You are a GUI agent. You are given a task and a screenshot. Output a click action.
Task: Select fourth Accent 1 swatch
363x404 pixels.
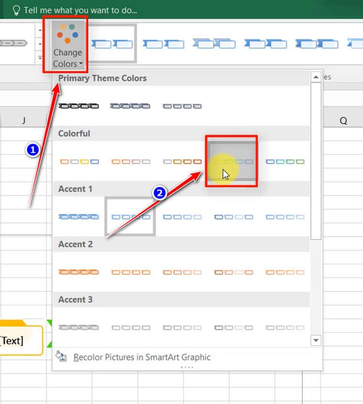[234, 217]
